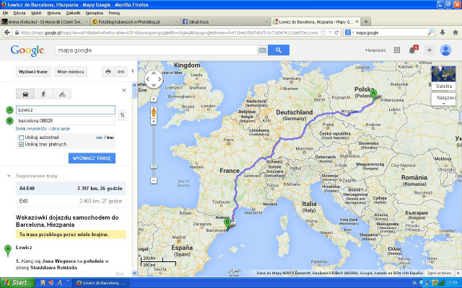Zoom out with the minus button
Image resolution: width=462 pixels, height=288 pixels.
pos(154,180)
